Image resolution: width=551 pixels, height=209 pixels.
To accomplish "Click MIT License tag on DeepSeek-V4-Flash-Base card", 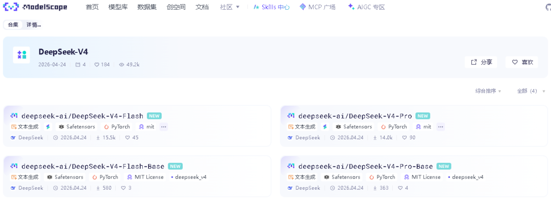I will [145, 177].
